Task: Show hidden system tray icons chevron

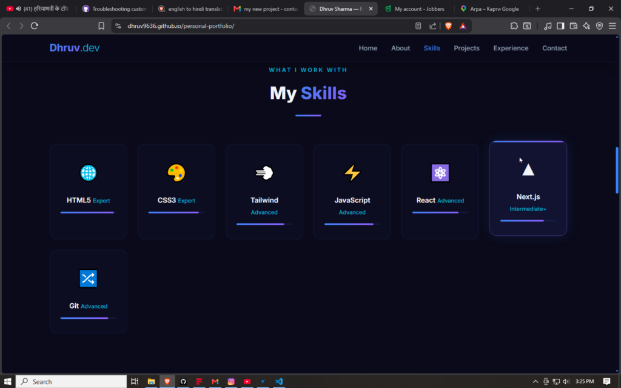Action: [535, 381]
